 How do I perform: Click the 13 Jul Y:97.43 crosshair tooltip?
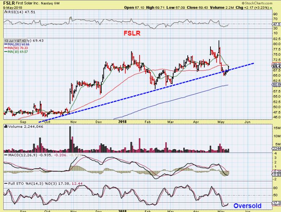click(15, 40)
